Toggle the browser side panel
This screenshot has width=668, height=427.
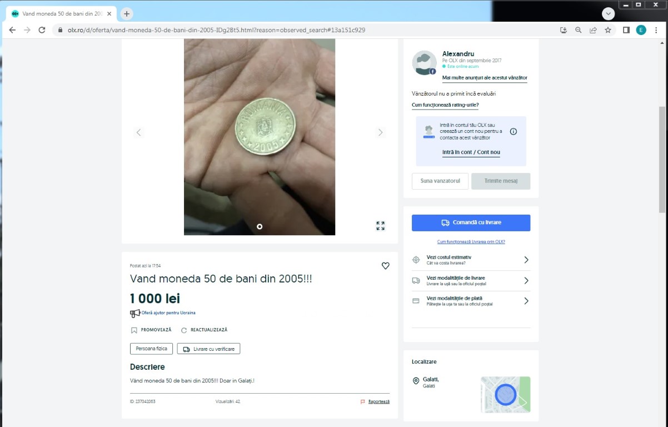point(626,30)
